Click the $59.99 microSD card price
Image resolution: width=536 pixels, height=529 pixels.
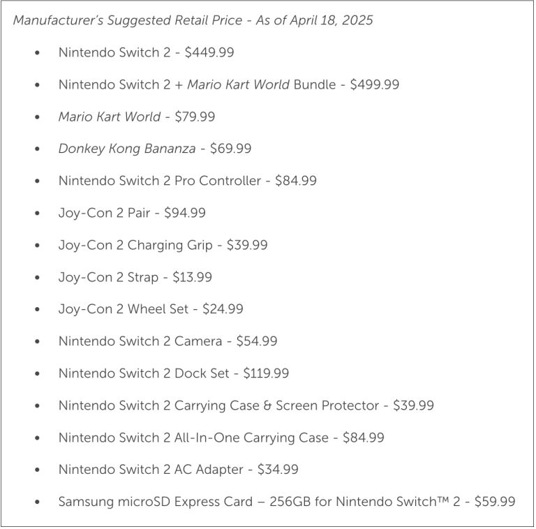[495, 502]
